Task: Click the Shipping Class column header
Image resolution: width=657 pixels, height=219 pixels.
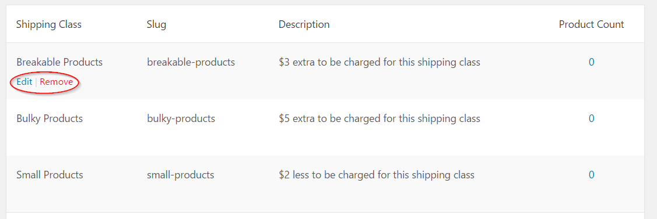Action: 49,24
